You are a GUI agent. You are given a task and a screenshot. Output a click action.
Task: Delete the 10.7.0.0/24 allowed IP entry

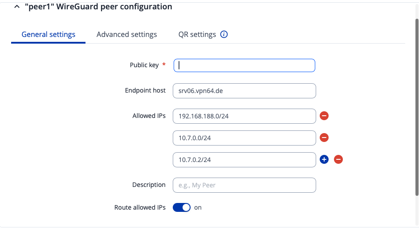pos(324,138)
